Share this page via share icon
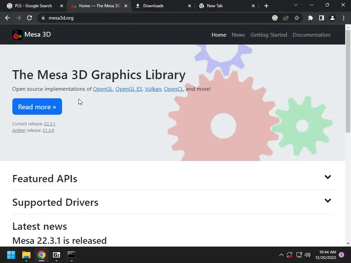This screenshot has height=263, width=351. (286, 18)
